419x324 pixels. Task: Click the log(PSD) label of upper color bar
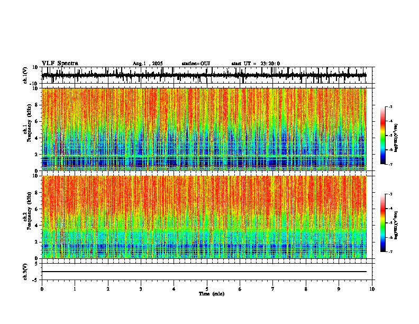tap(396, 138)
